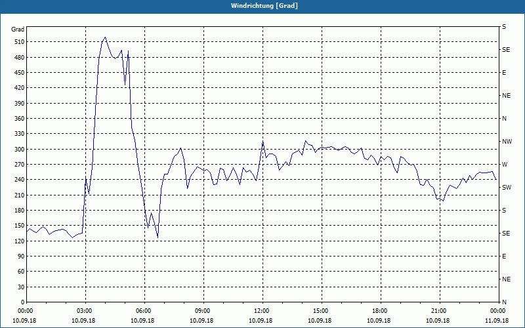This screenshot has width=525, height=328.
Task: Click the 21:00 time axis label
Action: (440, 311)
